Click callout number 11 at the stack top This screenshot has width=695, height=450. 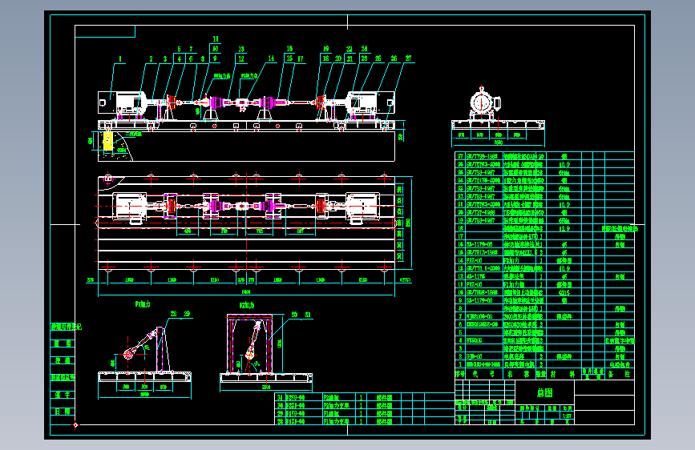[x=216, y=39]
